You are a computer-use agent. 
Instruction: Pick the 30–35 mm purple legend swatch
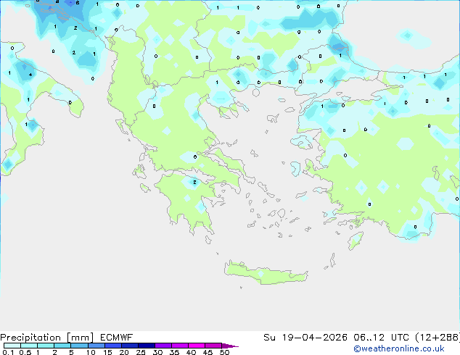tap(163, 346)
